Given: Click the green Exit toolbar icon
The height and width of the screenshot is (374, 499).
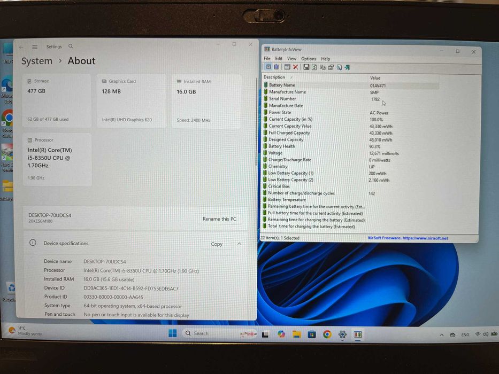Looking at the screenshot, I should [347, 67].
